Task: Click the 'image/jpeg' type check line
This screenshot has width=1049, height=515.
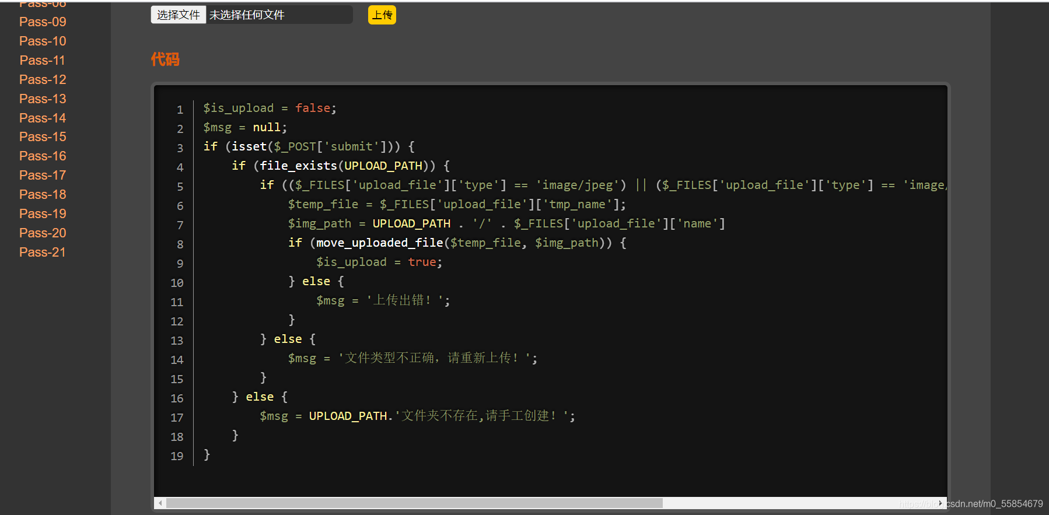Action: [x=603, y=185]
